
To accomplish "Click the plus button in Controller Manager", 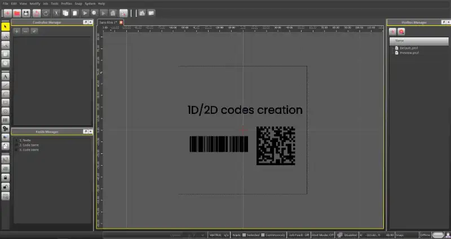I will click(17, 30).
